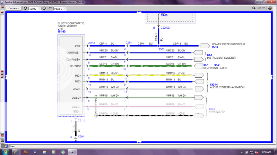Open the Windows Start menu
Viewport: 277px width, 155px height.
point(6,152)
